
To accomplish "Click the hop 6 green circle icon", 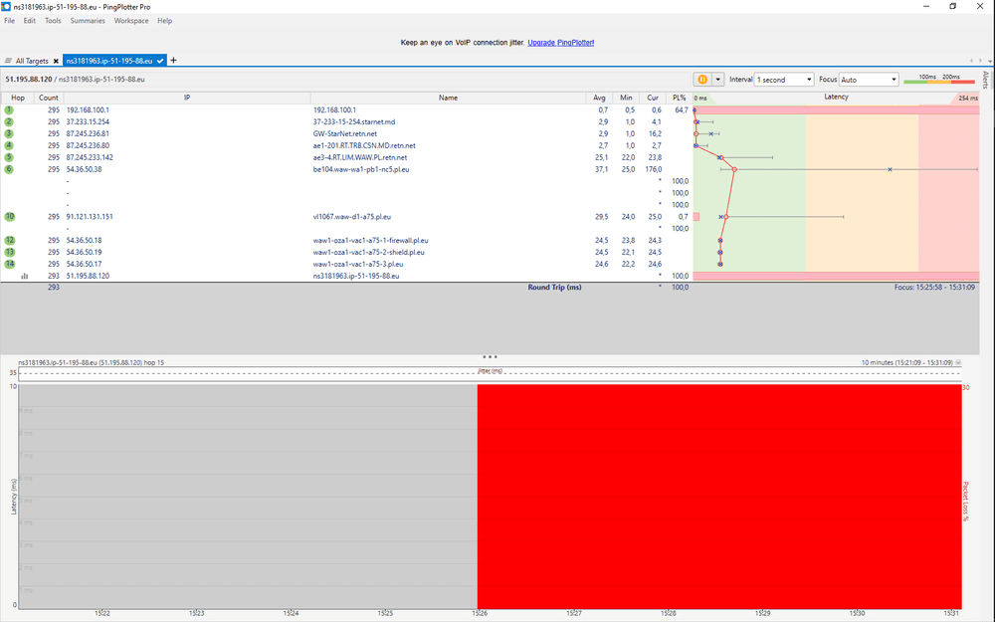I will [9, 169].
